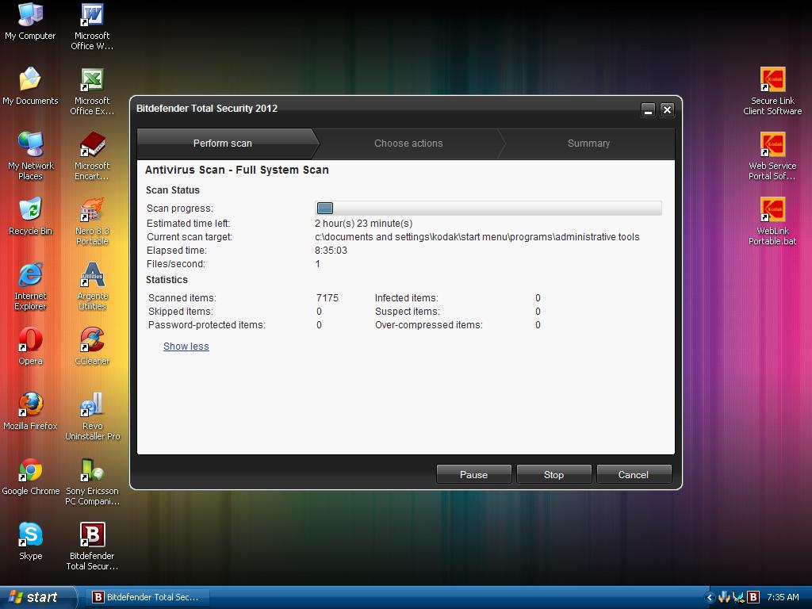
Task: Select the My Documents desktop icon
Action: (x=30, y=86)
